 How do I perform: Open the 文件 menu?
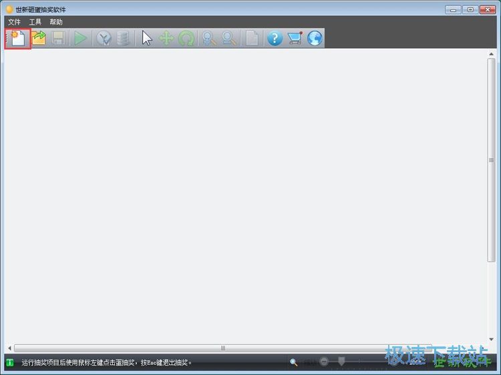coord(15,22)
